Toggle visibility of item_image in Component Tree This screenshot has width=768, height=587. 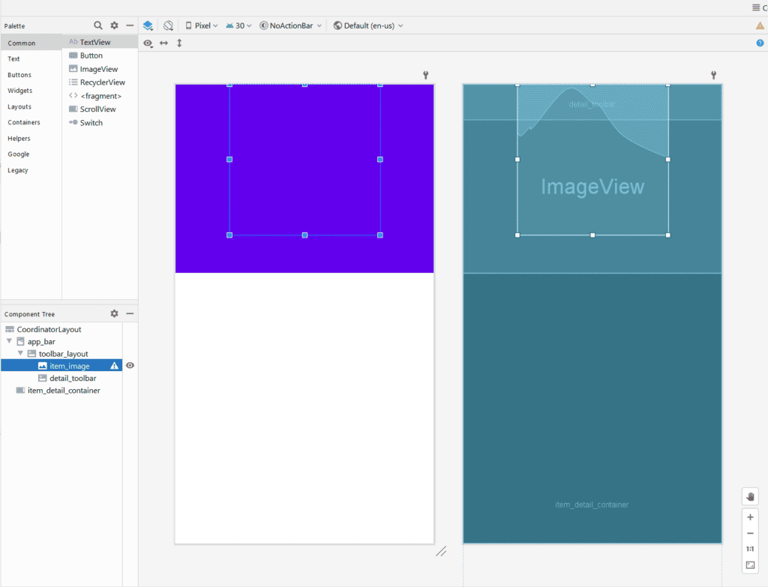click(130, 365)
